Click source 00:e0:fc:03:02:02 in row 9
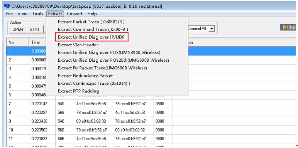 pyautogui.click(x=91, y=121)
